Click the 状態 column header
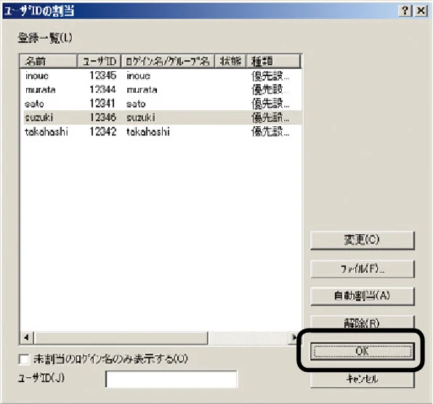The image size is (433, 404). coord(230,61)
